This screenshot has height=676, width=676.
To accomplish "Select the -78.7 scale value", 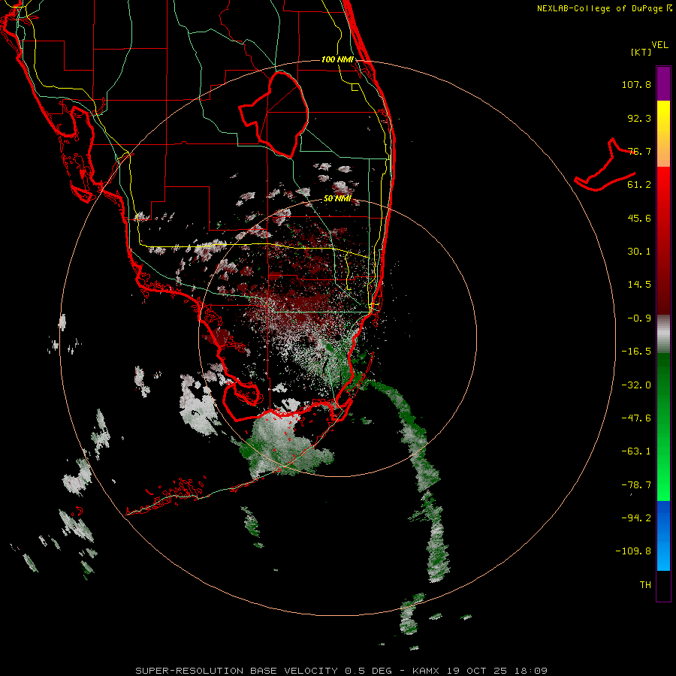I will coord(636,485).
